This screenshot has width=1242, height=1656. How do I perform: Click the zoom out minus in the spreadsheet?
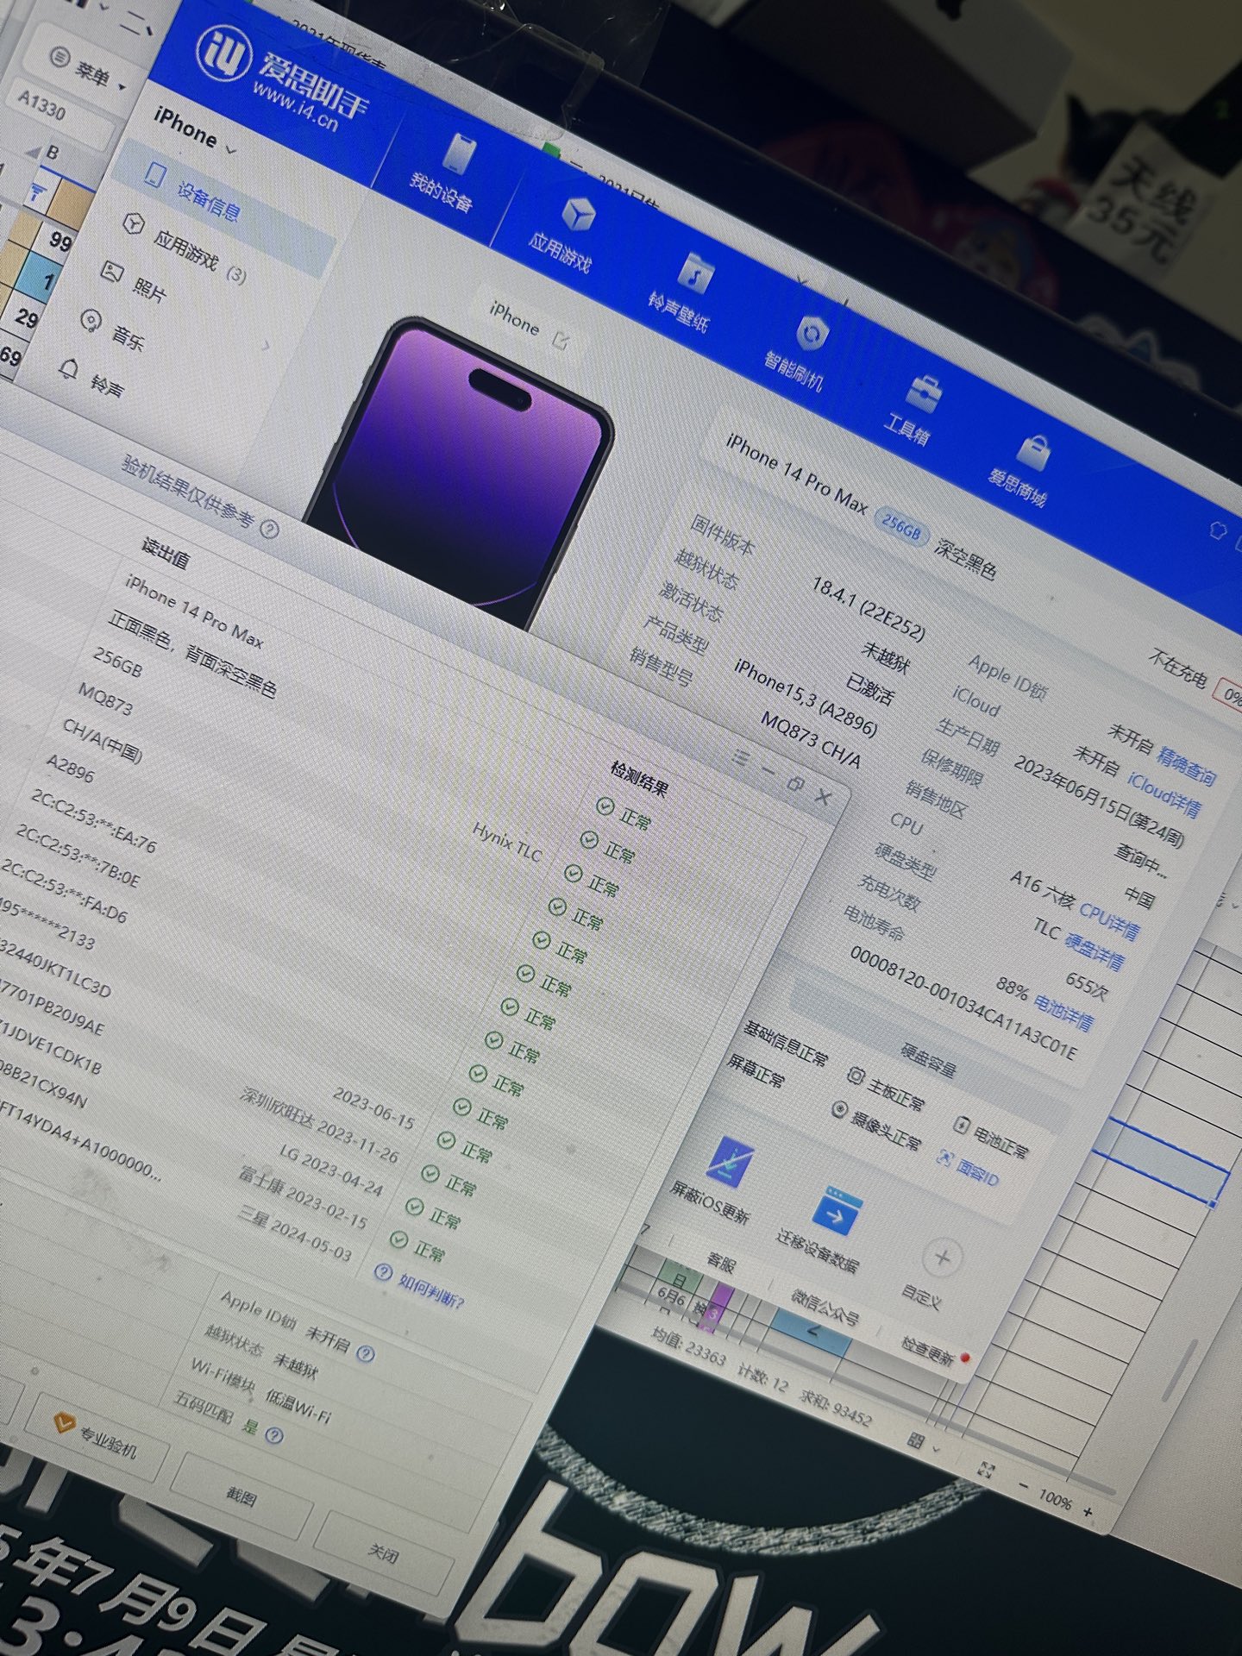(x=1024, y=1485)
